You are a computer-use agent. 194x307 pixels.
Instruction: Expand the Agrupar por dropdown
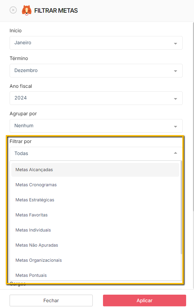coord(96,126)
